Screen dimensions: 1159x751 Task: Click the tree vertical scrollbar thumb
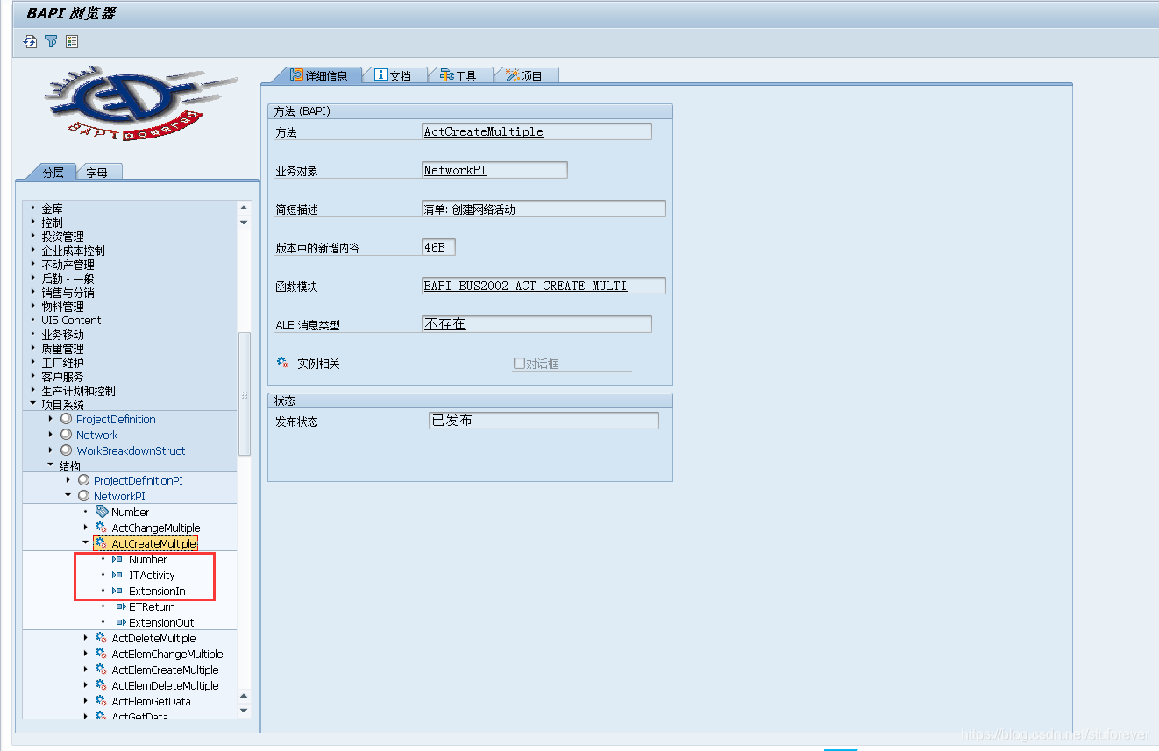pos(245,393)
